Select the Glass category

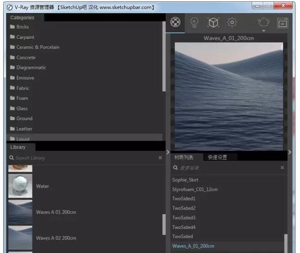(x=84, y=108)
